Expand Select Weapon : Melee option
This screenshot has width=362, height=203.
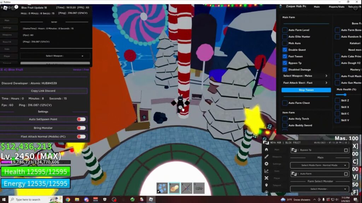coord(306,76)
